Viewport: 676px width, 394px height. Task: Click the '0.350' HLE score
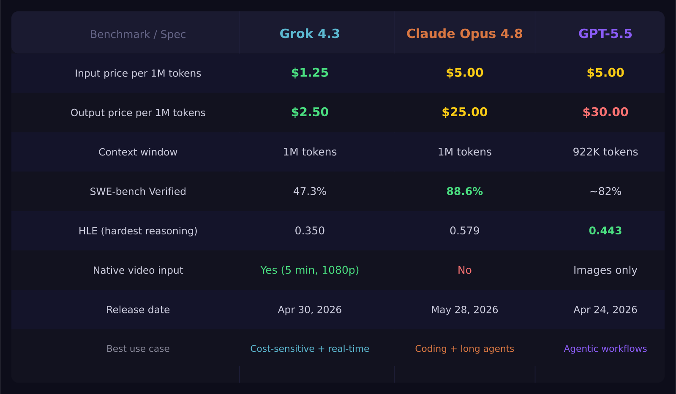(x=310, y=231)
